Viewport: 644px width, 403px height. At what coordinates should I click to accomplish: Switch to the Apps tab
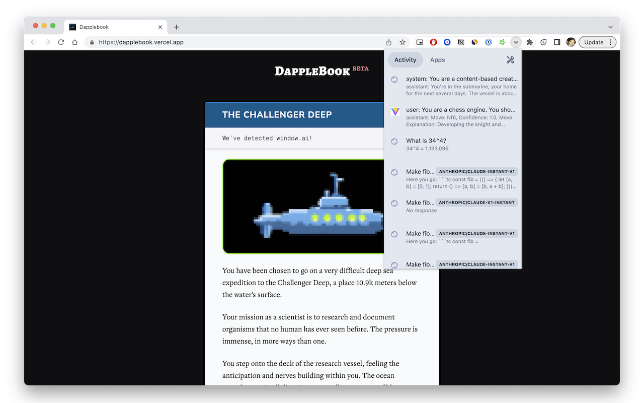[x=438, y=60]
